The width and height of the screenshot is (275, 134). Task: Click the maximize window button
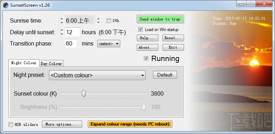tap(251, 4)
